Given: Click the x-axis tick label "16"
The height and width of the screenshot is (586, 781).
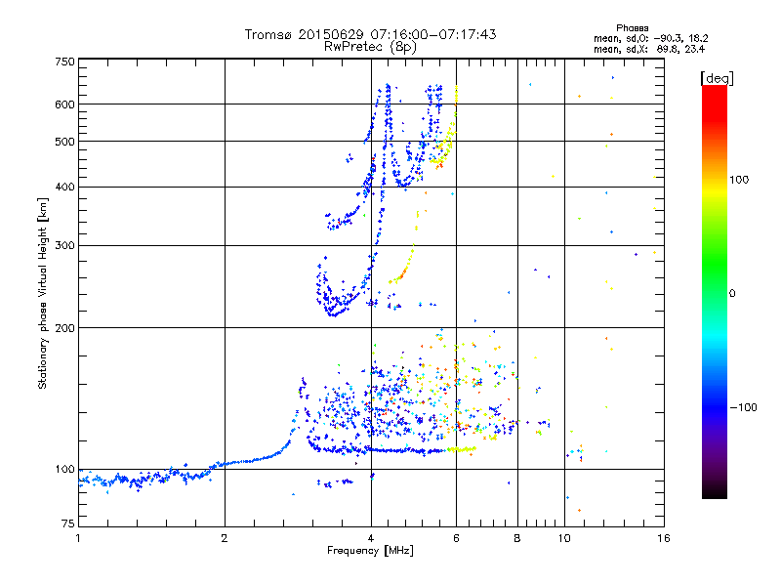Looking at the screenshot, I should click(x=664, y=538).
